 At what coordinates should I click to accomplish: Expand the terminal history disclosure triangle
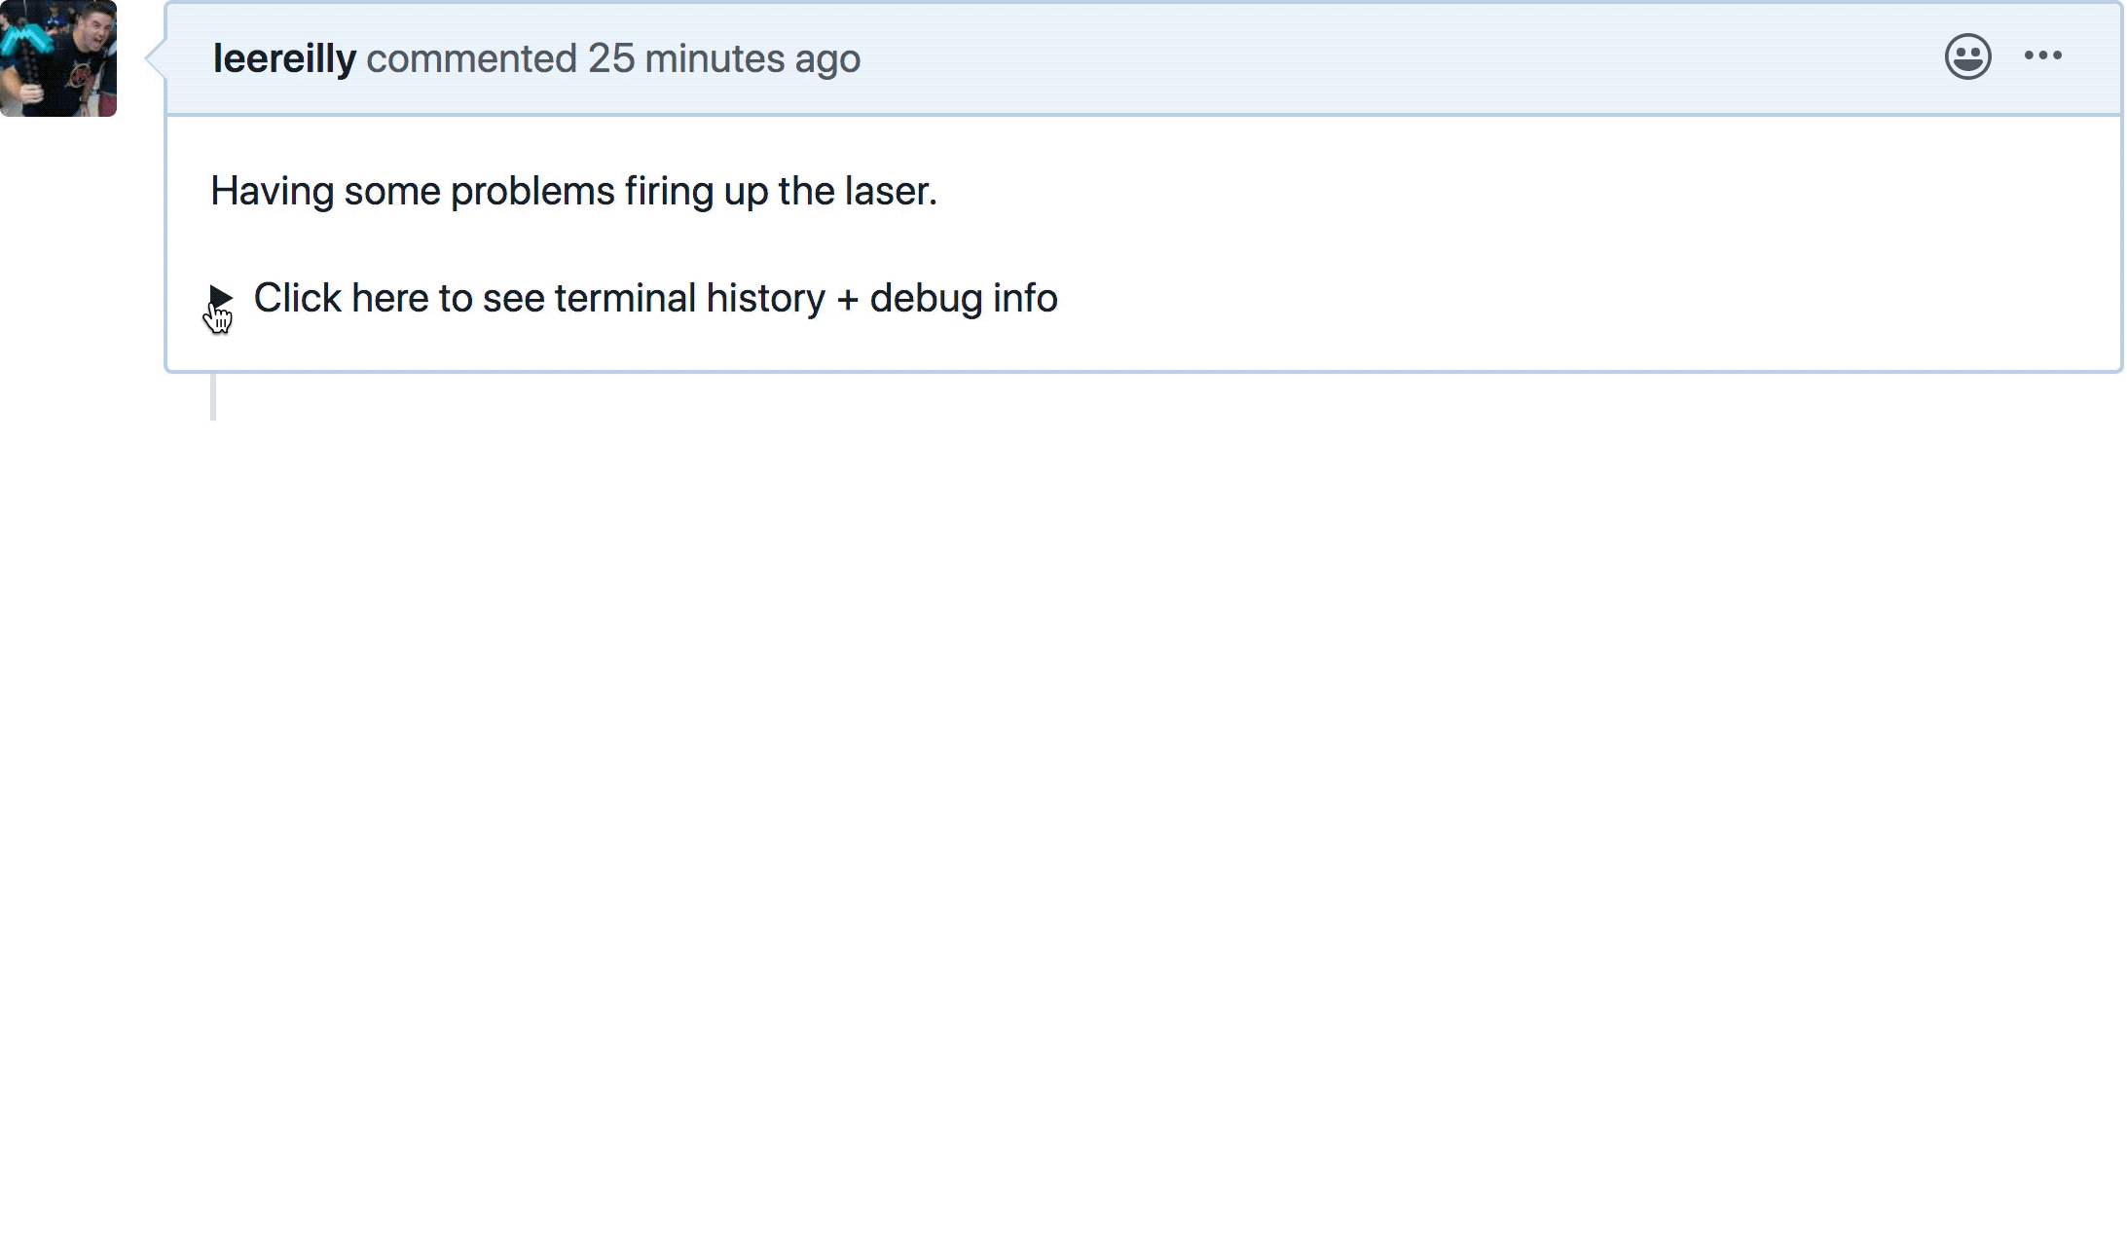[221, 297]
